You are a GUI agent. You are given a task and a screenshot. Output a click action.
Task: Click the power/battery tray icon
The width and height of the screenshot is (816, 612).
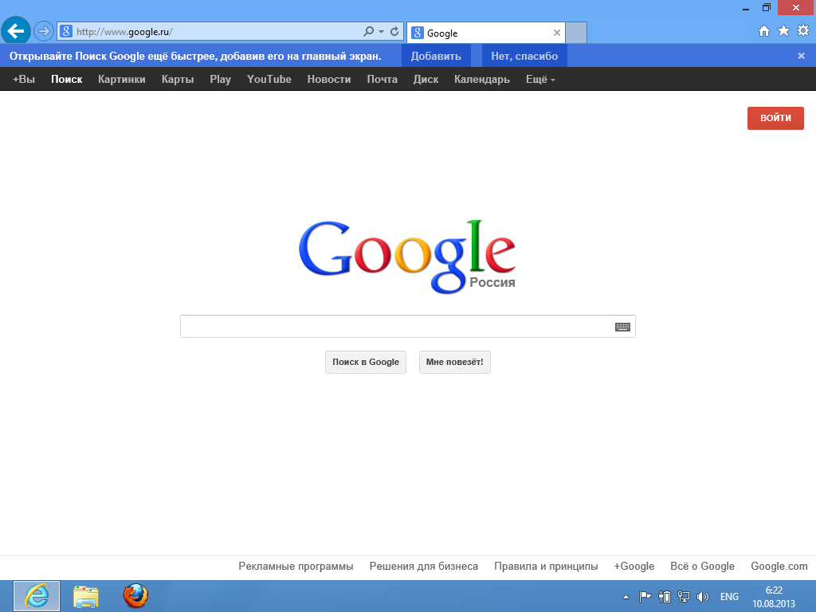point(664,597)
